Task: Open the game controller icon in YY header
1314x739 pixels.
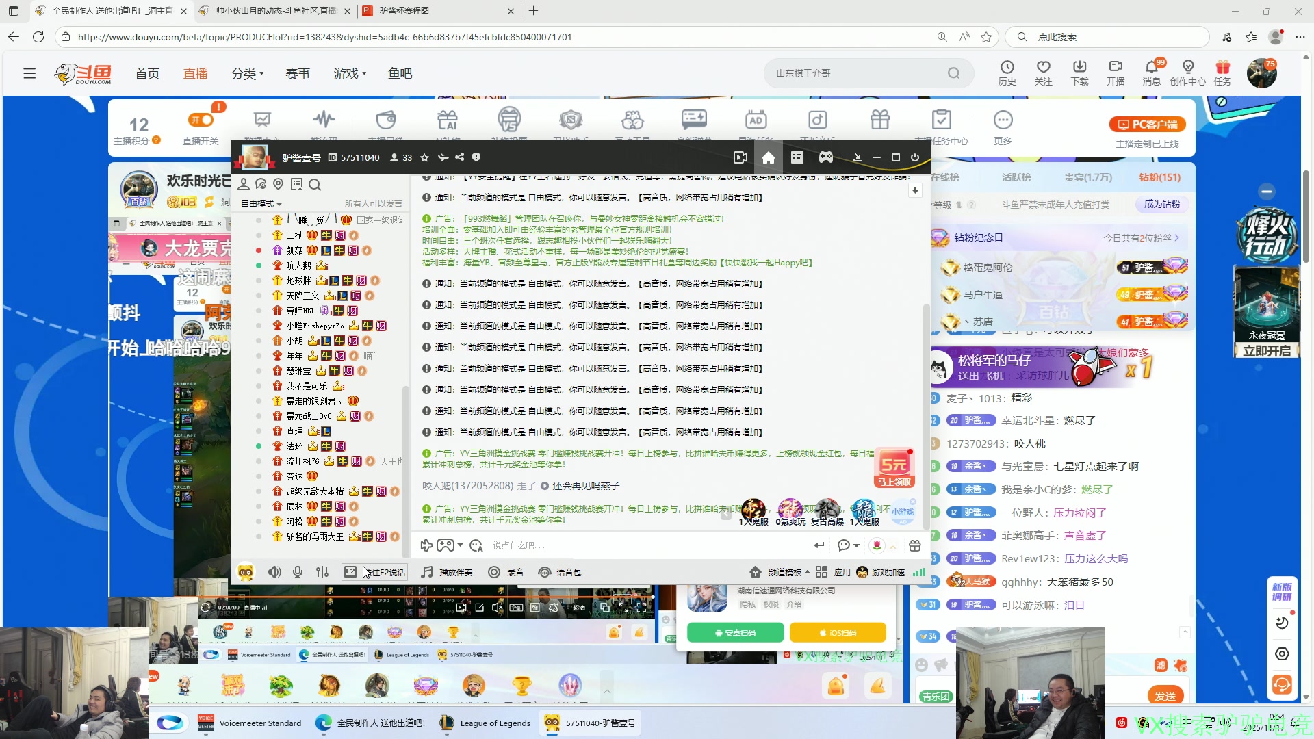Action: click(826, 157)
